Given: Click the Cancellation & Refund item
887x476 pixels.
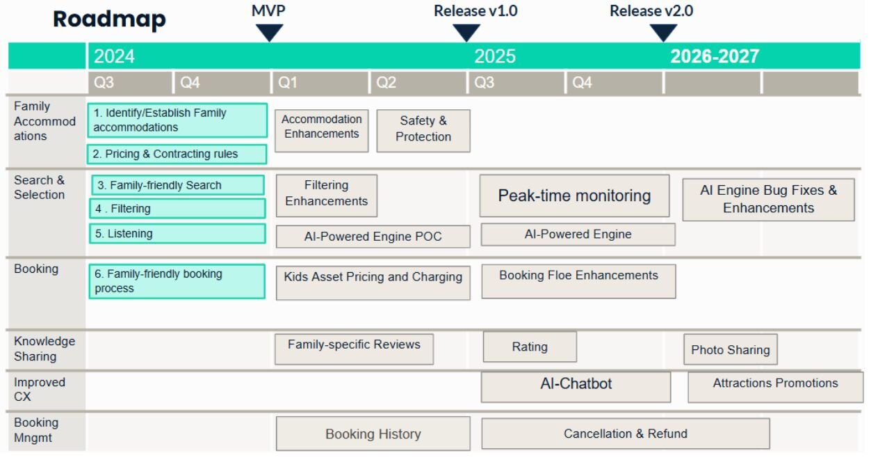Looking at the screenshot, I should (625, 434).
